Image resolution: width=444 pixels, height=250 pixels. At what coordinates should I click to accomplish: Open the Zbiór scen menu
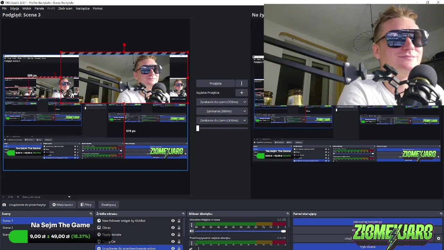[65, 8]
